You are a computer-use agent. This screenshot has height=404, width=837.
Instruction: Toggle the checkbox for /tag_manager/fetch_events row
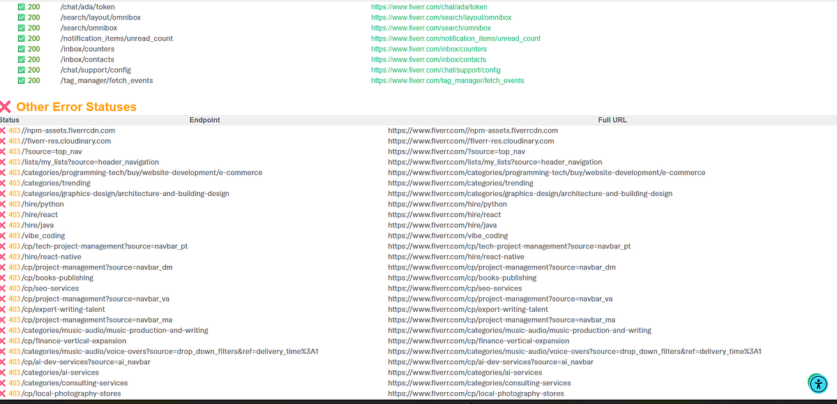[21, 80]
